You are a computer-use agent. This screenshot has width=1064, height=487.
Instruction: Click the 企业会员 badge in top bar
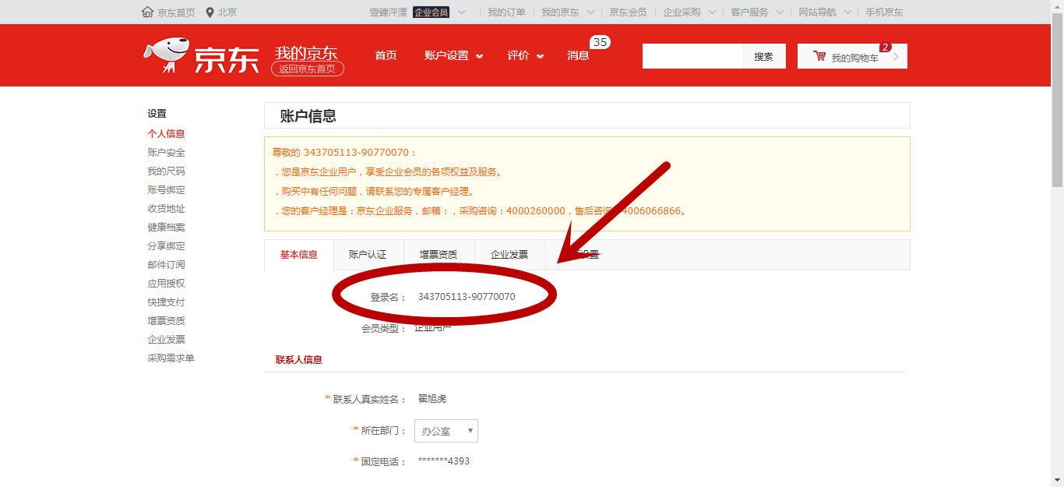432,12
